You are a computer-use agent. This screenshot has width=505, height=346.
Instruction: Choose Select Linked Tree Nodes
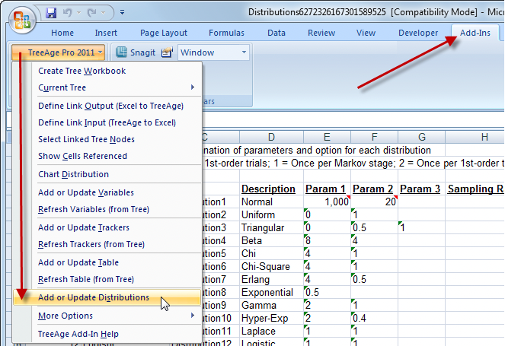click(x=107, y=139)
